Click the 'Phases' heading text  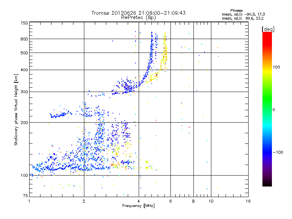(x=236, y=11)
